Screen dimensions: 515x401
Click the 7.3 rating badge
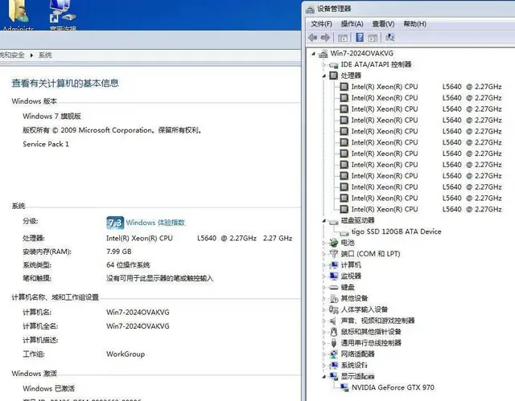click(x=115, y=223)
